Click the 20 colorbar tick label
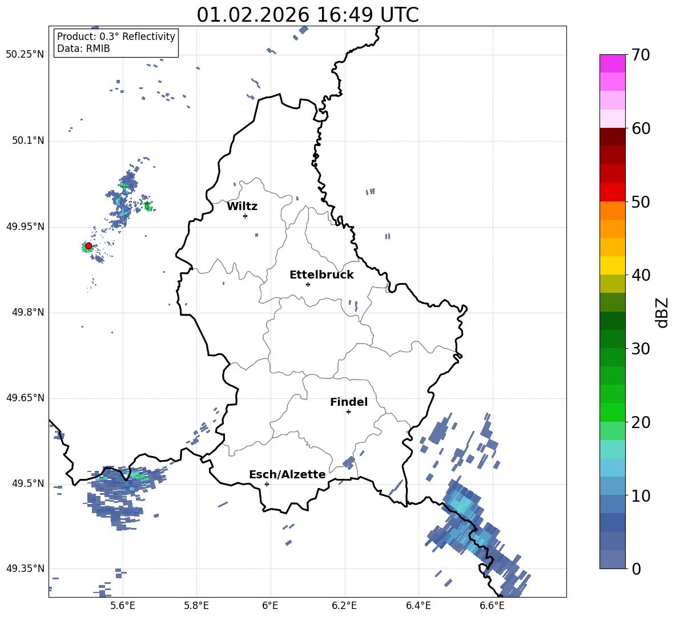 coord(641,422)
